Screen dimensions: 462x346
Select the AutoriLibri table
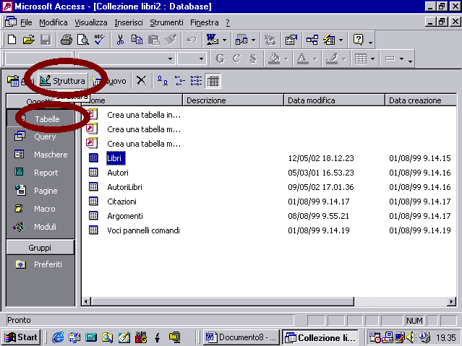tap(124, 187)
